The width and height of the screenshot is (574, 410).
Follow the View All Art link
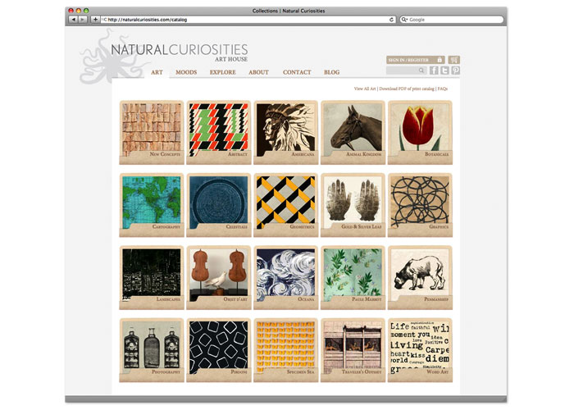click(x=365, y=89)
